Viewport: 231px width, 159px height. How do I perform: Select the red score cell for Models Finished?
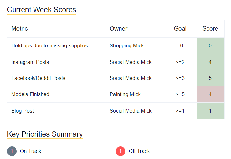210,94
